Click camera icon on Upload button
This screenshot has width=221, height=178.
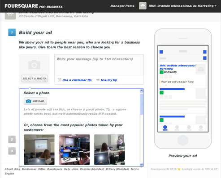click(28, 101)
